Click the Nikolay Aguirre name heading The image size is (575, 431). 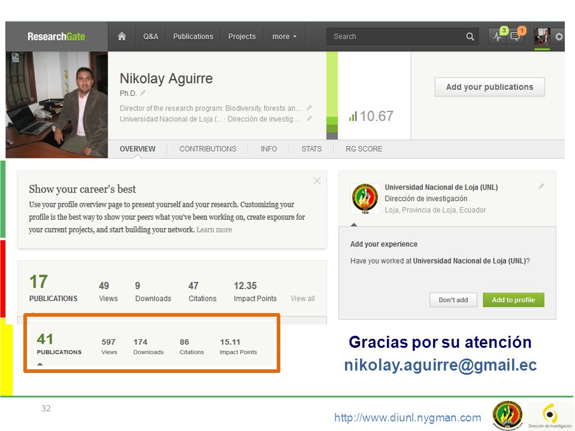click(x=166, y=78)
